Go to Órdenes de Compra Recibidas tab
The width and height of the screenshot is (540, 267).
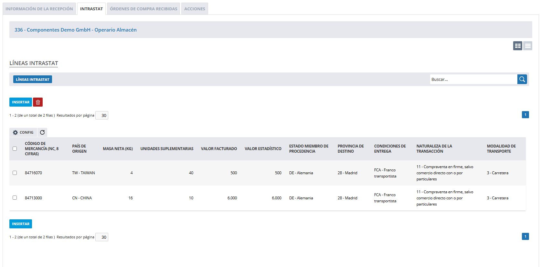pos(143,9)
